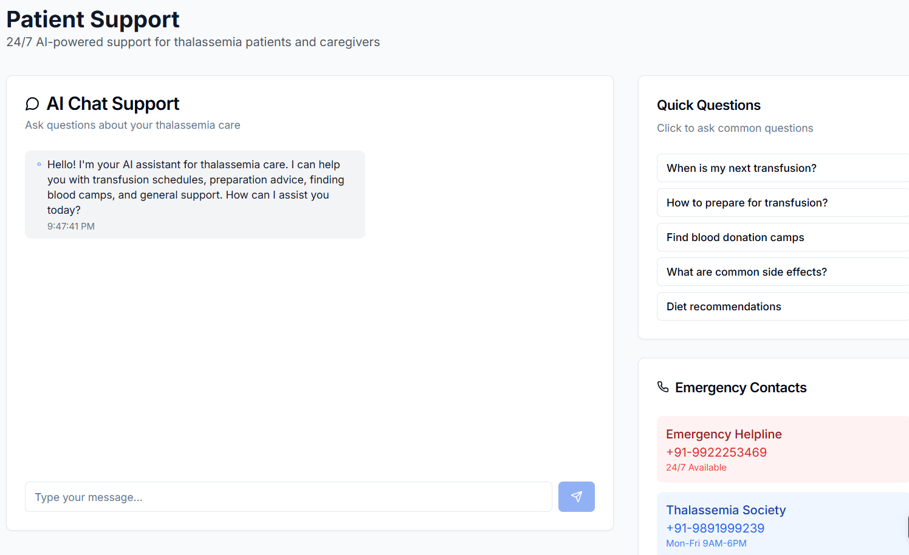909x555 pixels.
Task: Click the Patient Support page heading
Action: [x=93, y=19]
